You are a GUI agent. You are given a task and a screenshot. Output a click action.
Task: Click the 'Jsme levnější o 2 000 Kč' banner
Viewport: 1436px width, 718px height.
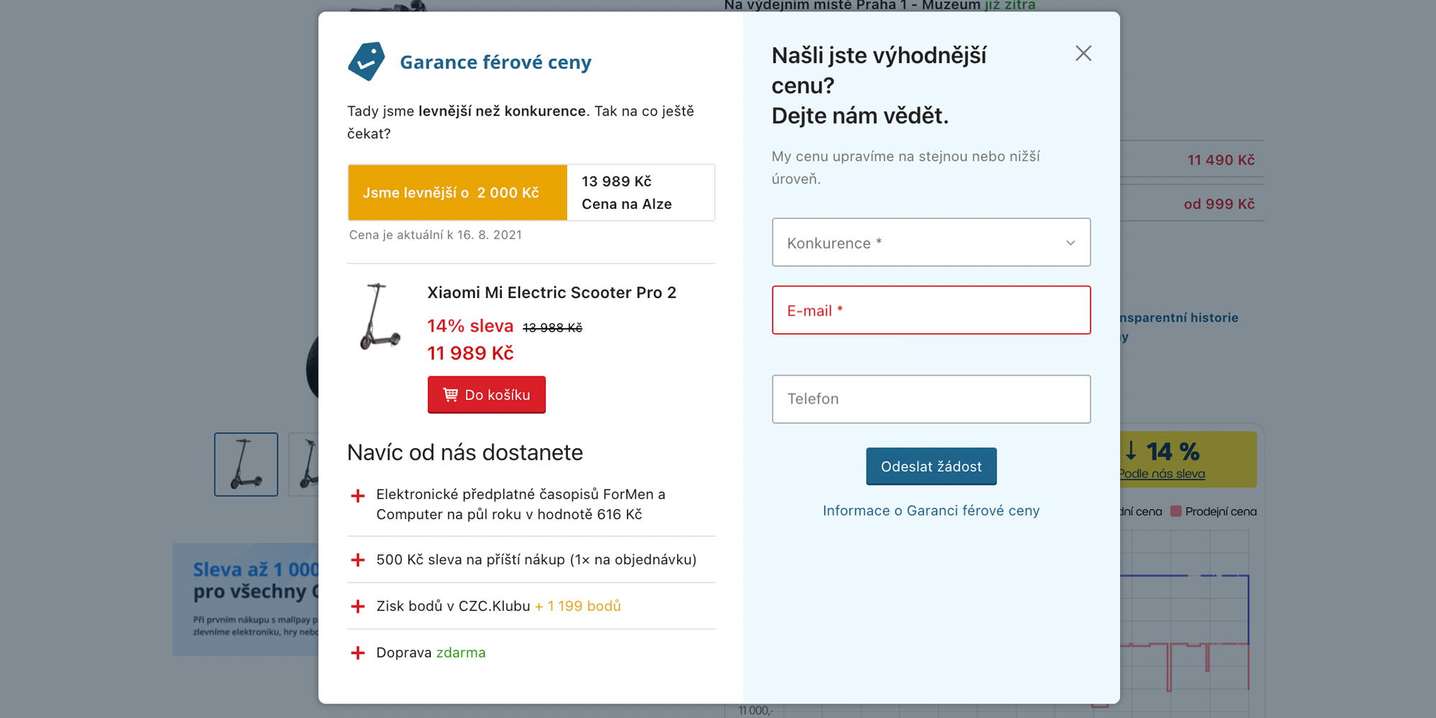(458, 192)
